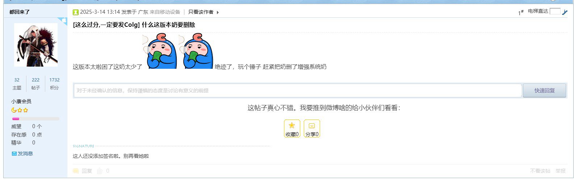View the 1732 积分 score
Viewport: 574px width, 181px height.
54,84
